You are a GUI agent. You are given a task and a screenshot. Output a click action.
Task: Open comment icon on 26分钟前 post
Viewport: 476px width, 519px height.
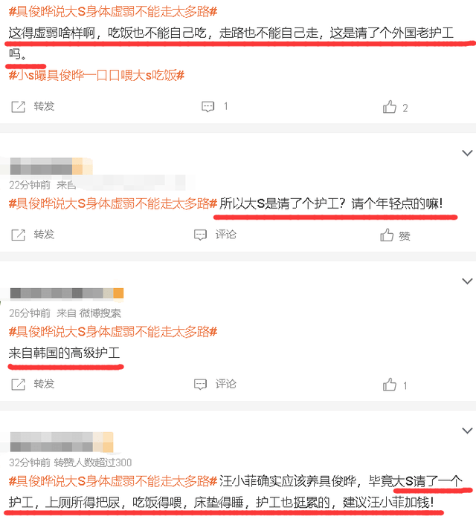click(x=200, y=385)
